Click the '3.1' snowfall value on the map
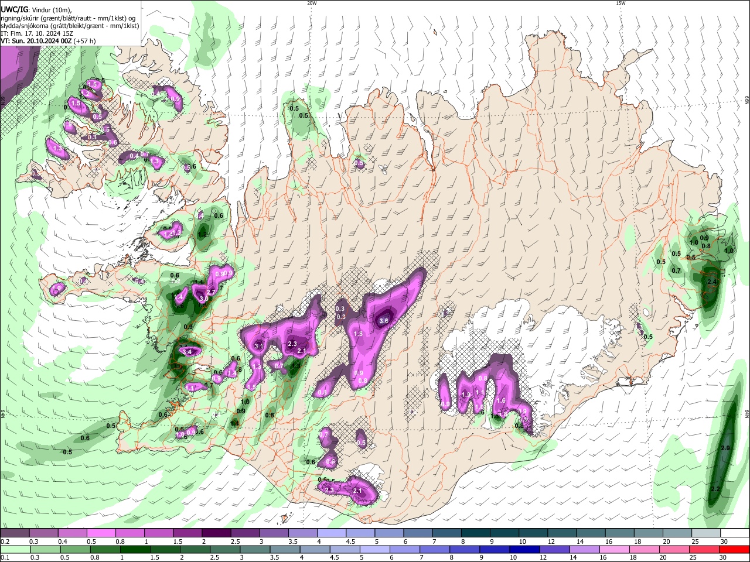 pyautogui.click(x=259, y=347)
